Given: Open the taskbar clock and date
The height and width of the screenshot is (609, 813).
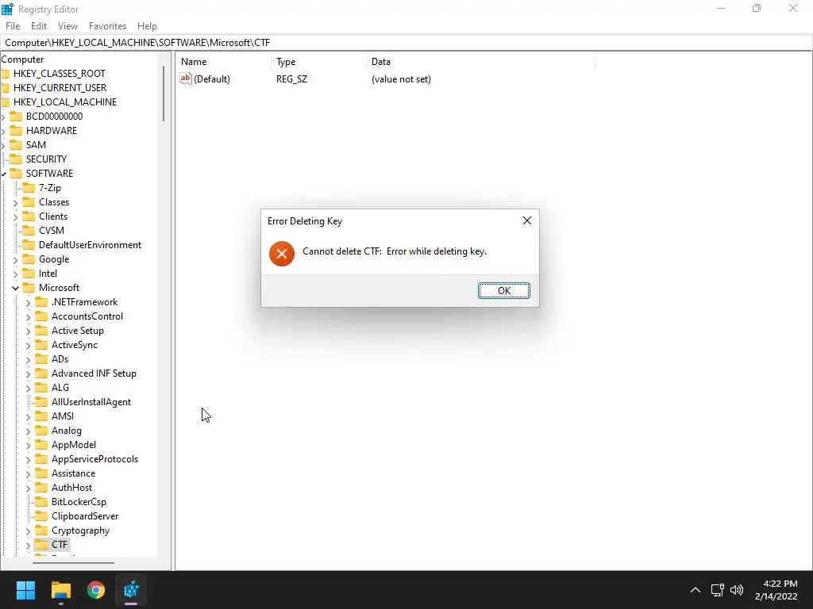Looking at the screenshot, I should click(x=776, y=590).
